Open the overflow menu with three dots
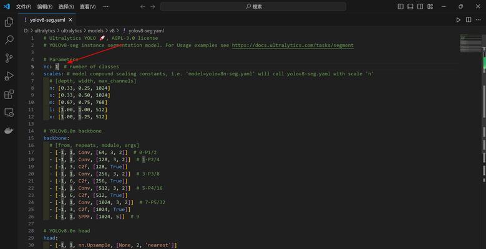This screenshot has height=249, width=486. click(x=105, y=6)
